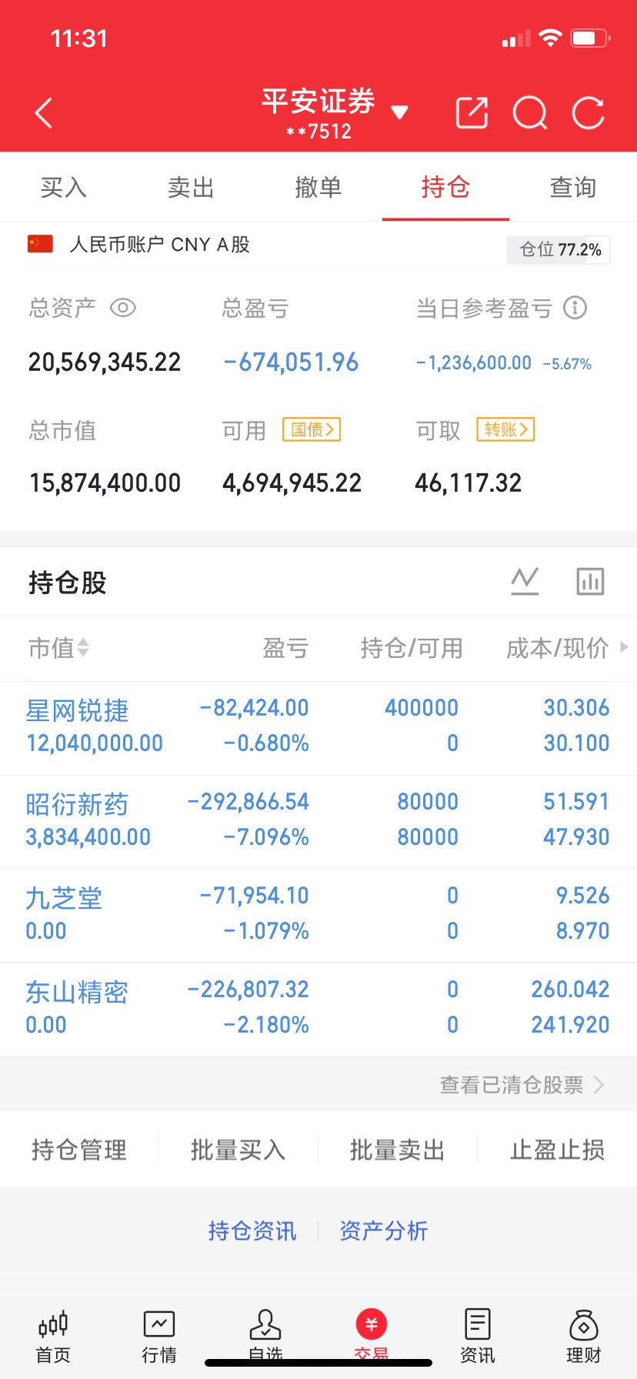Screen dimensions: 637x1379
Task: Select the 持仓 tab
Action: [x=445, y=187]
